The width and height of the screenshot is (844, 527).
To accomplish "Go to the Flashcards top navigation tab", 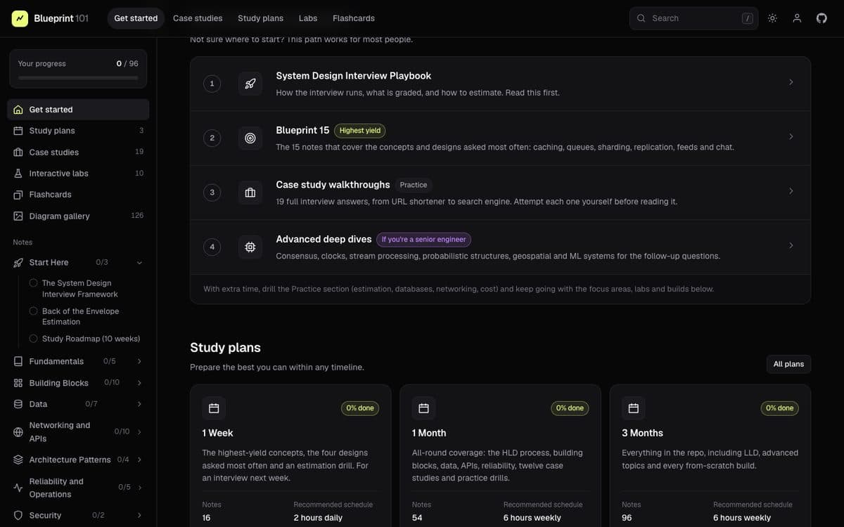I will (354, 18).
